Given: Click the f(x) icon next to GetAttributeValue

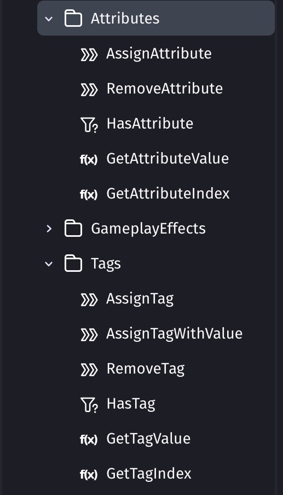Looking at the screenshot, I should coord(89,160).
